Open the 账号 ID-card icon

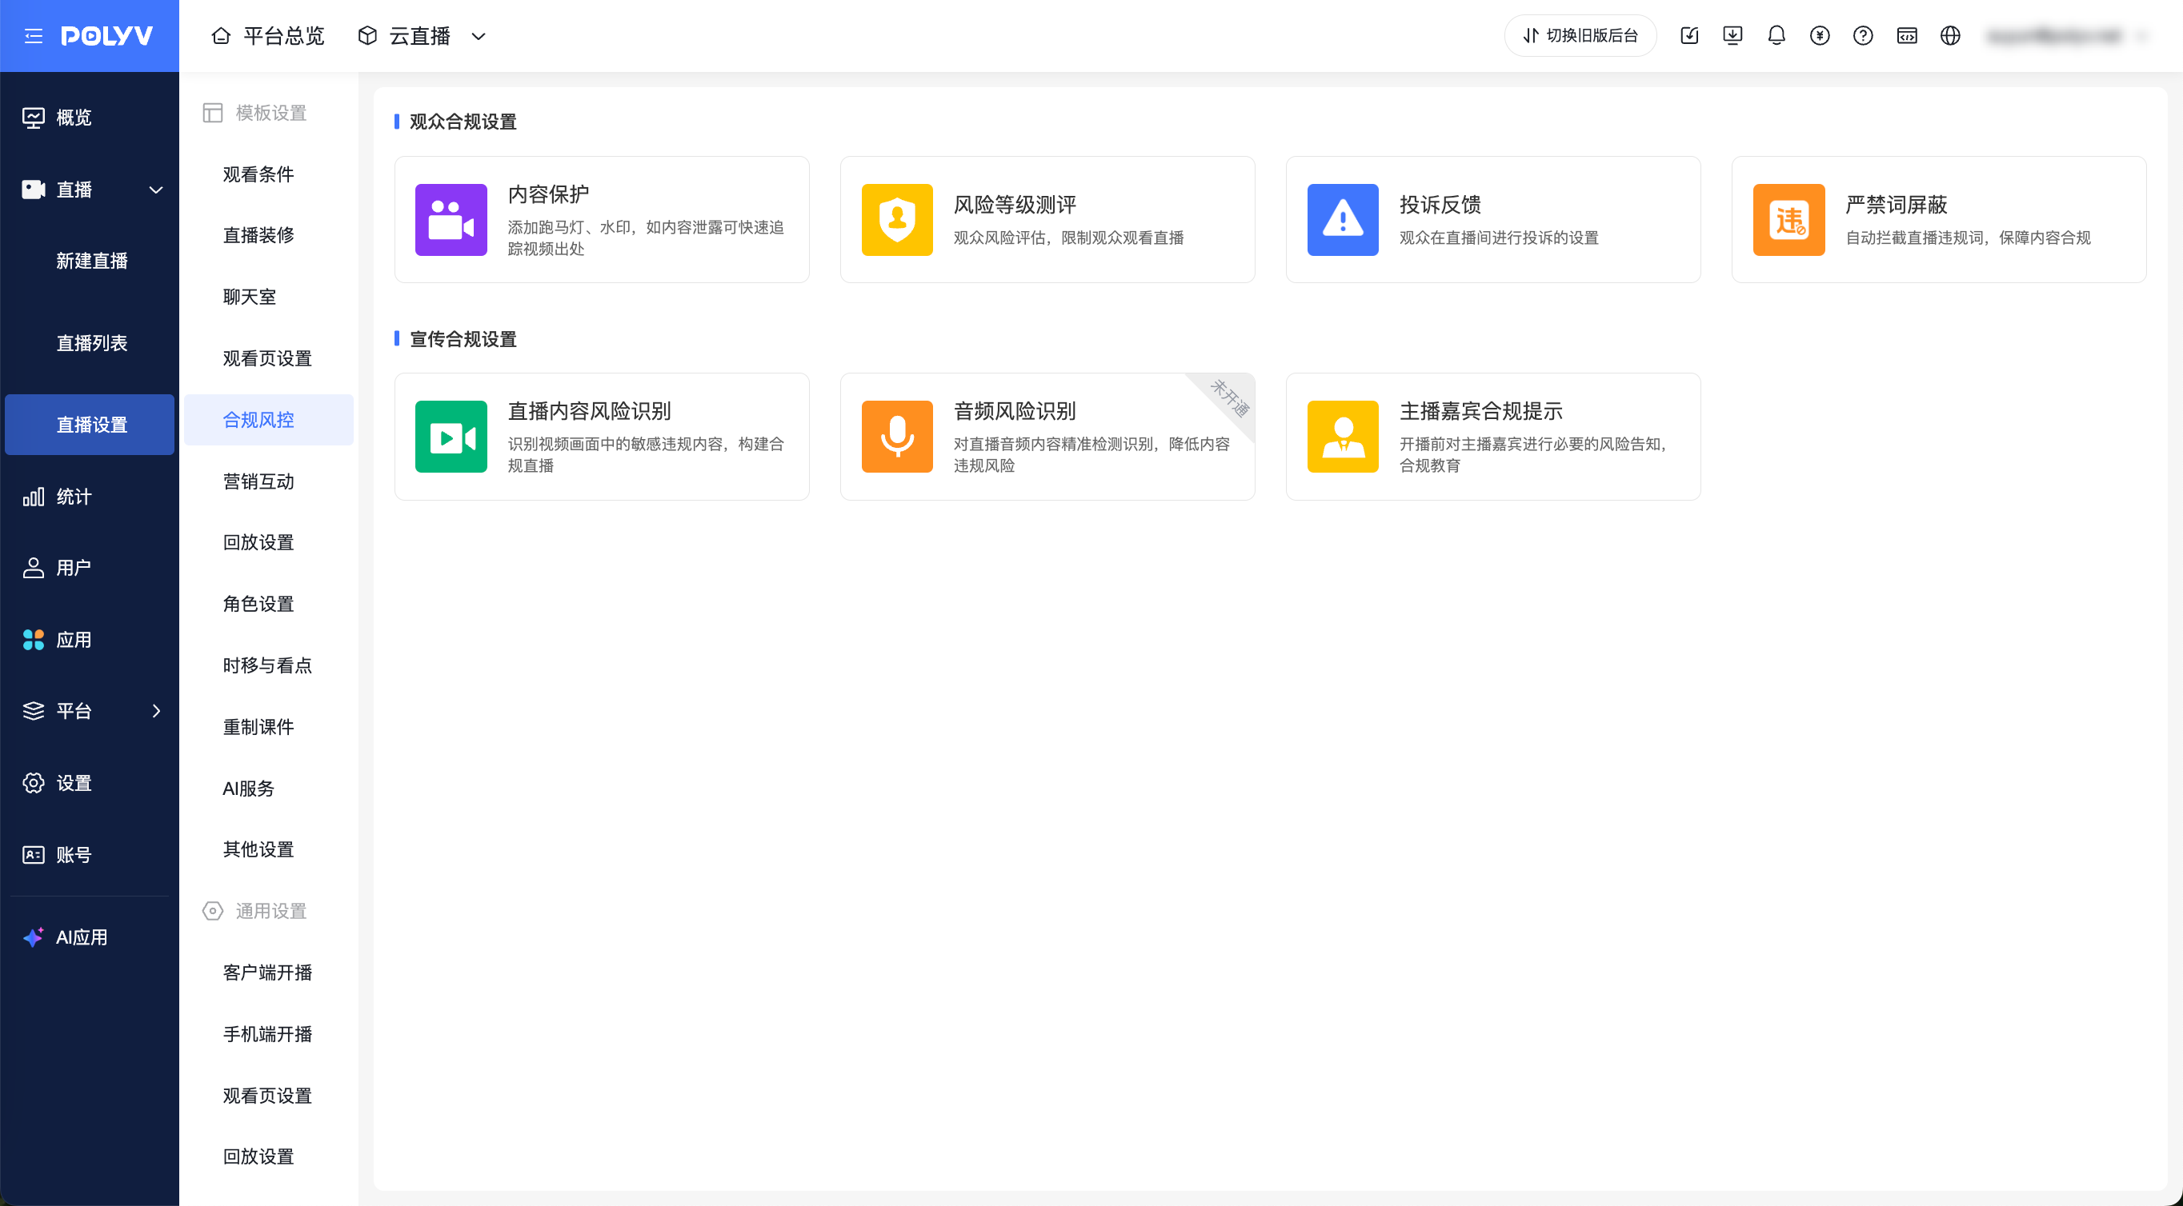click(x=33, y=855)
